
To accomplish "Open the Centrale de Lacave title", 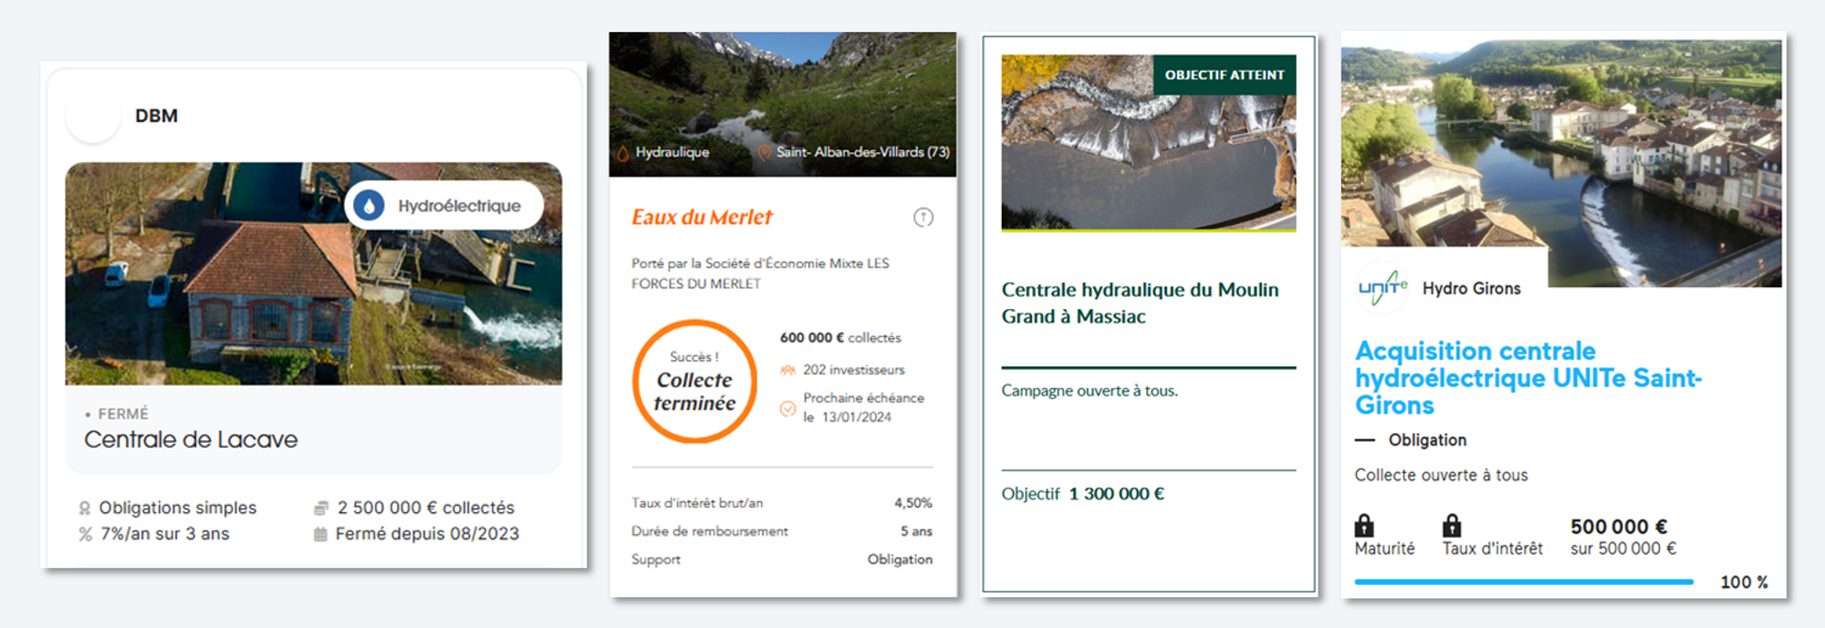I will coord(191,439).
